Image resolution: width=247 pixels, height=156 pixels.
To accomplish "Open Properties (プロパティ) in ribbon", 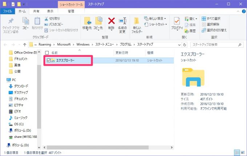I will click(177, 24).
